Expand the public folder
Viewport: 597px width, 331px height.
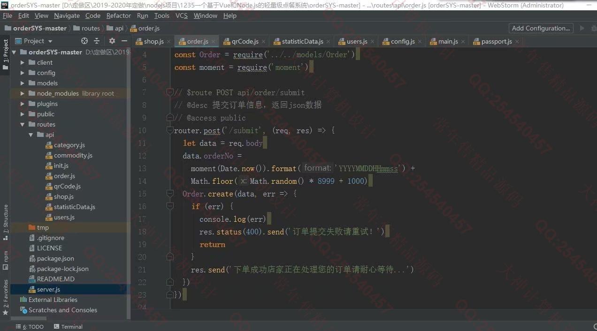point(22,114)
